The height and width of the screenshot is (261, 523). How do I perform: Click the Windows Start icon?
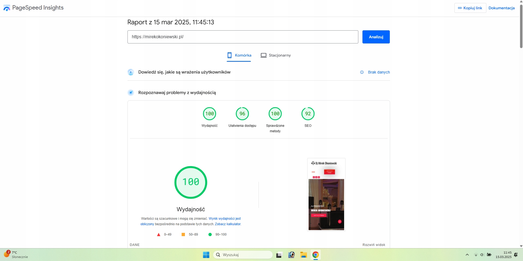[206, 255]
